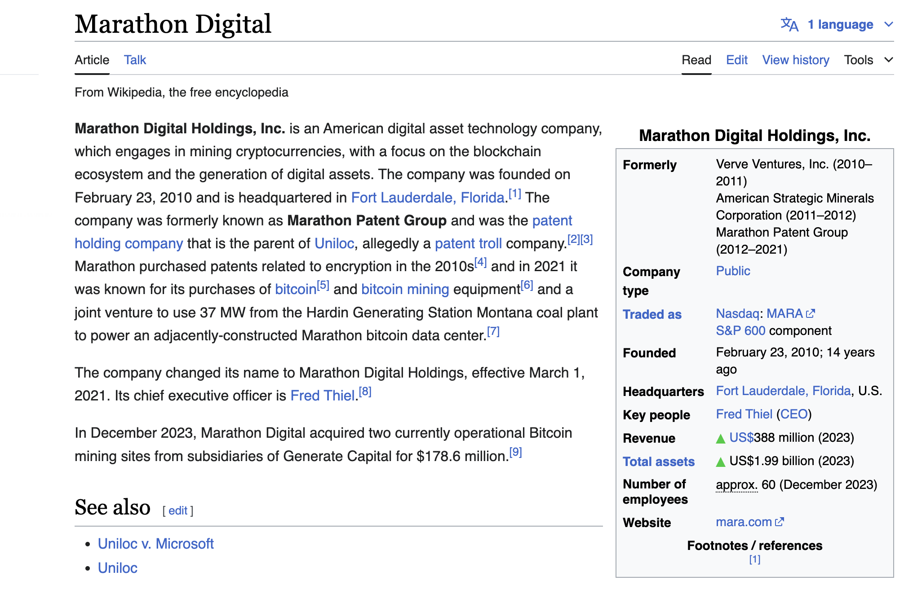Follow the patent troll link

[x=468, y=243]
